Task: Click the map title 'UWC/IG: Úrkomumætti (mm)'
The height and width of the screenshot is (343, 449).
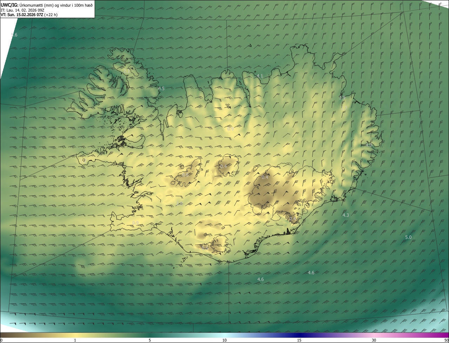Action: click(27, 5)
